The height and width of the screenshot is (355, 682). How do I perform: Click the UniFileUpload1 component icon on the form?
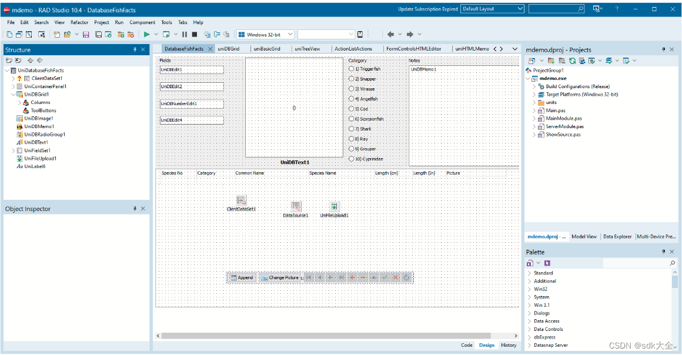point(334,206)
